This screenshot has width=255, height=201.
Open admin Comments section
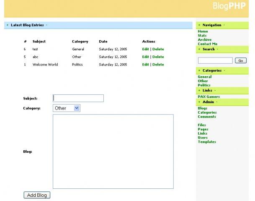(207, 117)
